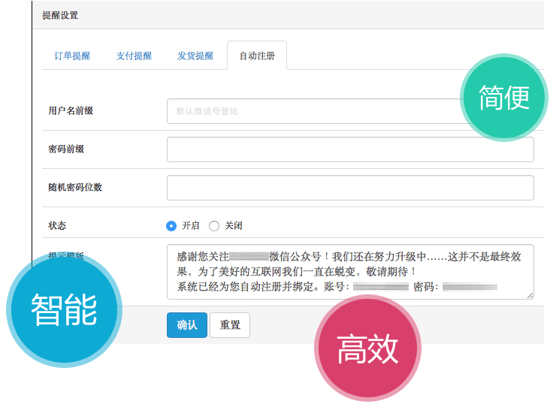The width and height of the screenshot is (553, 404).
Task: Click the 状态 row label
Action: [x=57, y=226]
